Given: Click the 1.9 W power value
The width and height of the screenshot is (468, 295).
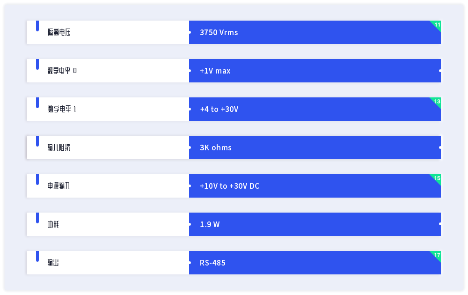Looking at the screenshot, I should click(x=210, y=224).
